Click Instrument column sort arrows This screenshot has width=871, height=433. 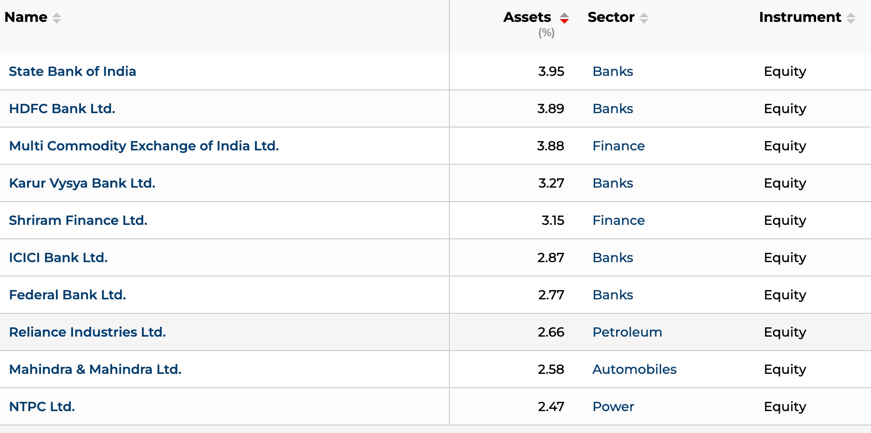tap(851, 18)
